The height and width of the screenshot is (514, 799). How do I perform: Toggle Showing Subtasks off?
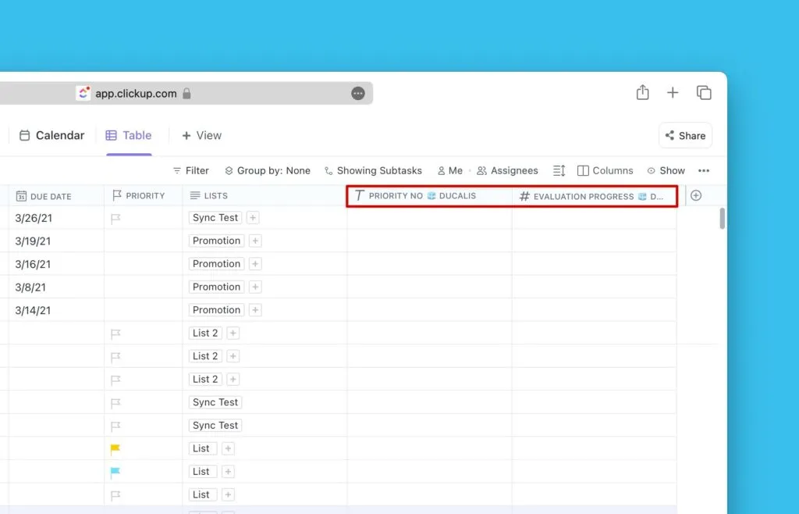click(373, 170)
